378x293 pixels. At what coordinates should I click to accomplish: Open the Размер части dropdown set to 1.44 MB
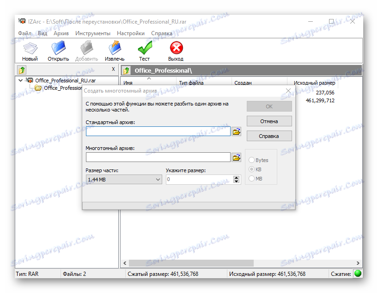point(124,180)
